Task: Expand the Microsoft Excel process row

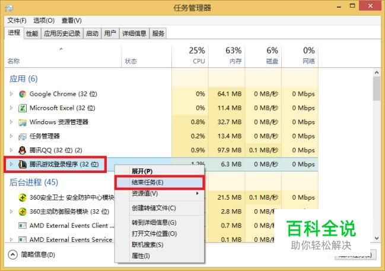Action: point(11,108)
